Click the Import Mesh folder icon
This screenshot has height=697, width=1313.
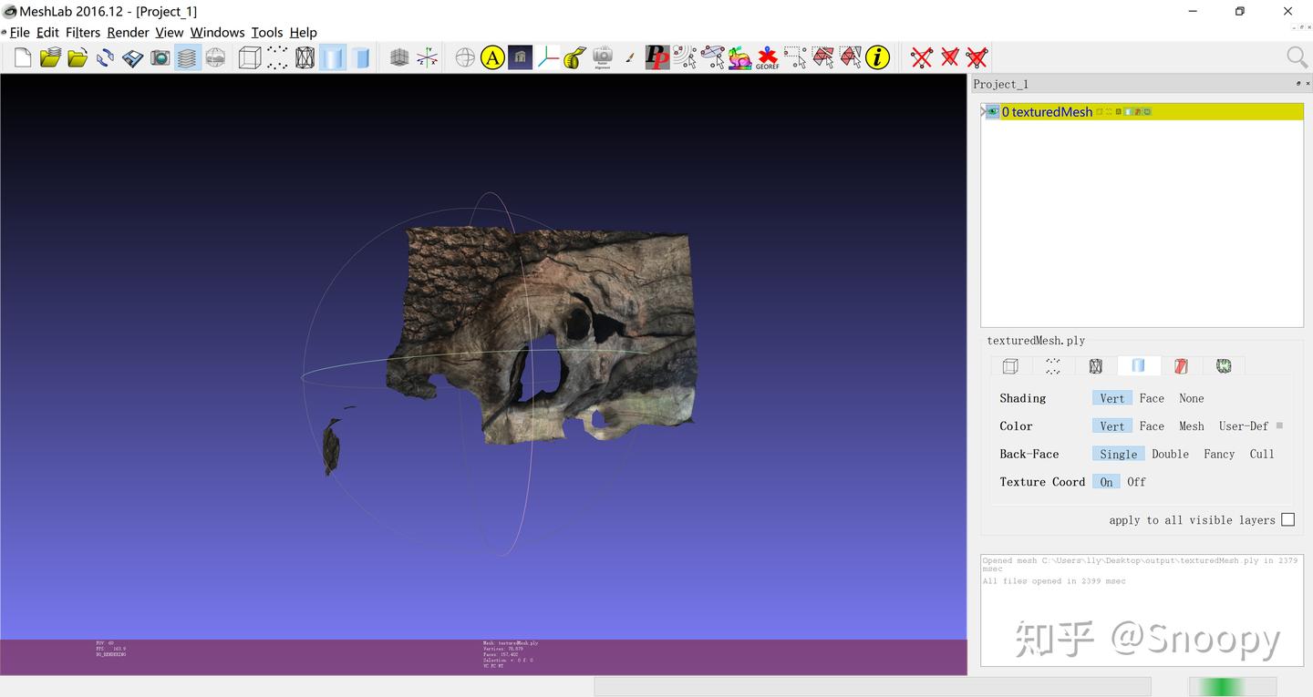(x=78, y=58)
